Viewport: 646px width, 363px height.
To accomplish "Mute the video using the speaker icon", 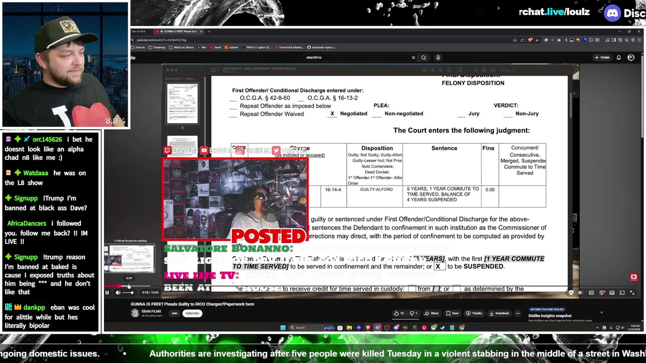I will click(118, 292).
